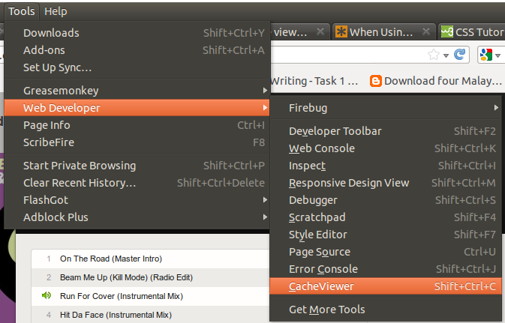Image resolution: width=505 pixels, height=323 pixels.
Task: Select Clear Recent History…
Action: tap(137, 183)
